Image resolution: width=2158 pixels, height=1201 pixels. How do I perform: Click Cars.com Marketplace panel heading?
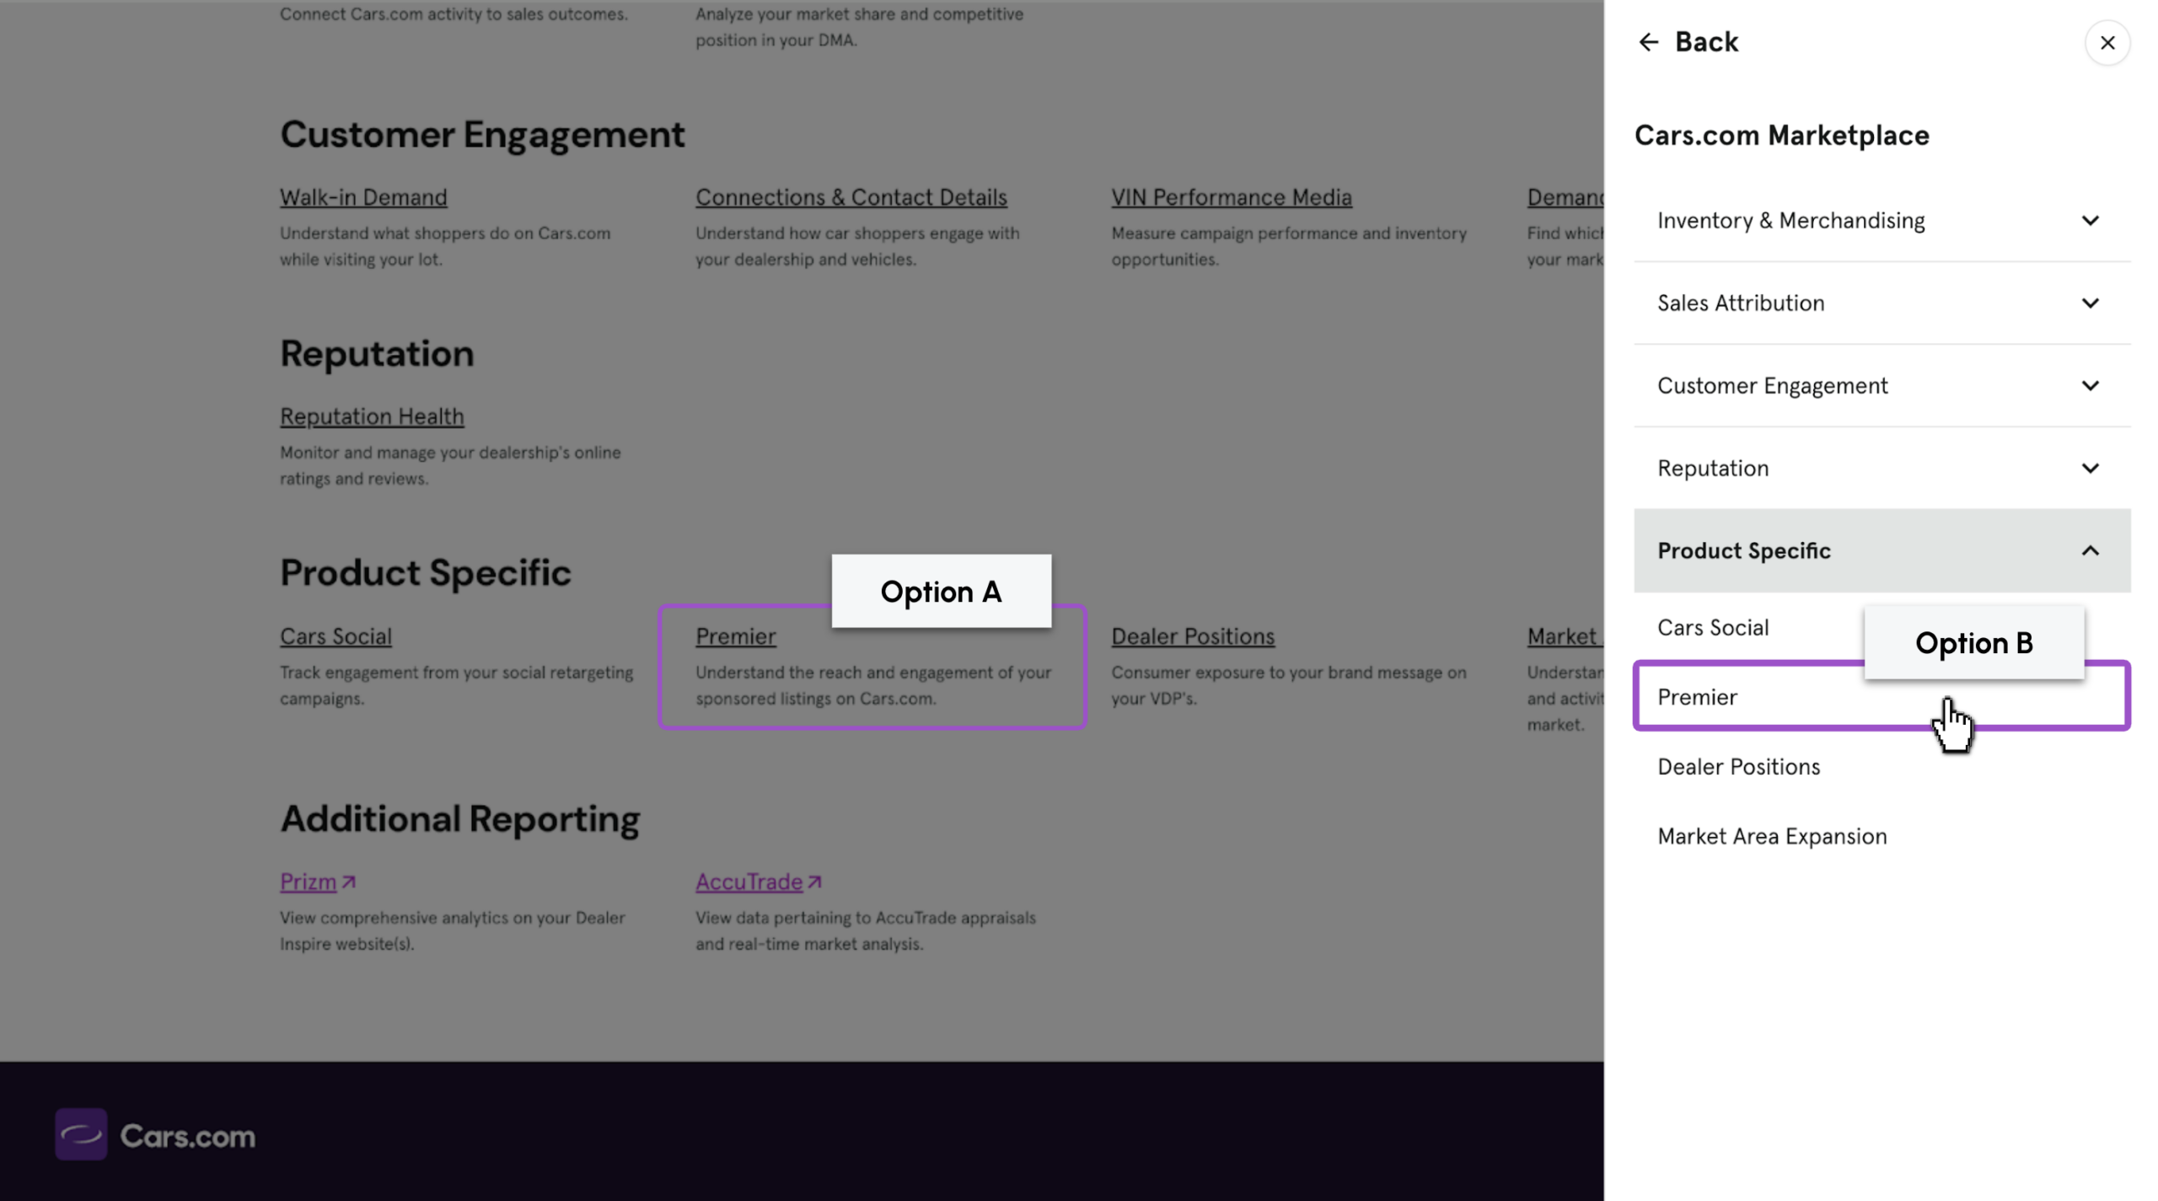(x=1781, y=136)
